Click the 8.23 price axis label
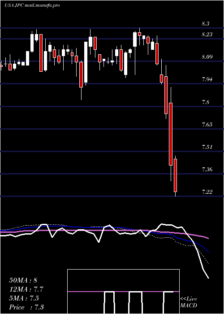 point(207,35)
